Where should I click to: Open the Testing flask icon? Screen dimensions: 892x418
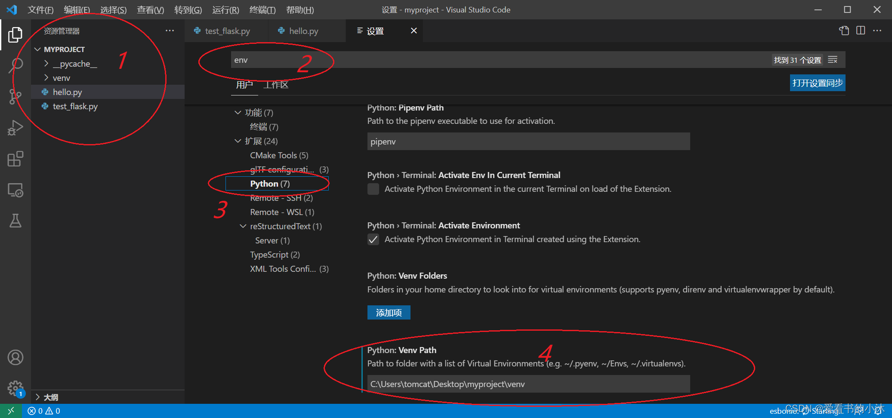pyautogui.click(x=15, y=221)
